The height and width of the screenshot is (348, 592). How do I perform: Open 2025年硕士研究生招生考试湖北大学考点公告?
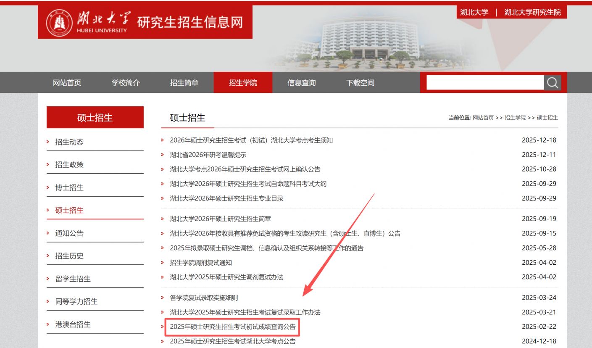(233, 341)
